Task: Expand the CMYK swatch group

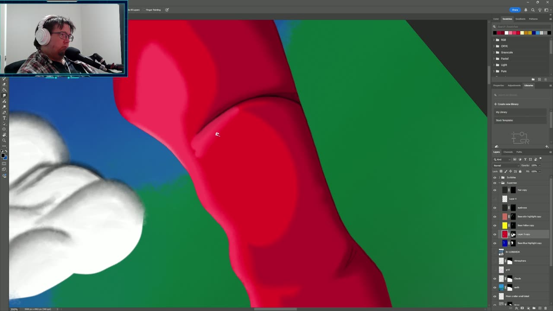Action: click(x=494, y=46)
